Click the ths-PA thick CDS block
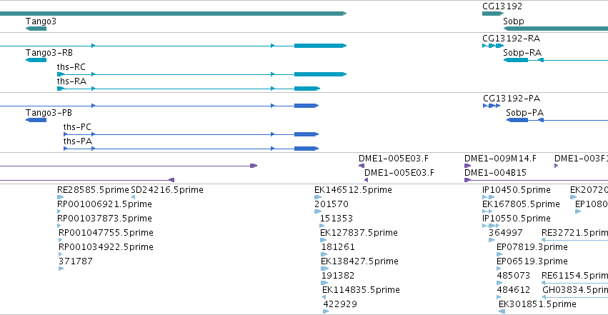Screen dimensions: 608x315 pyautogui.click(x=307, y=149)
